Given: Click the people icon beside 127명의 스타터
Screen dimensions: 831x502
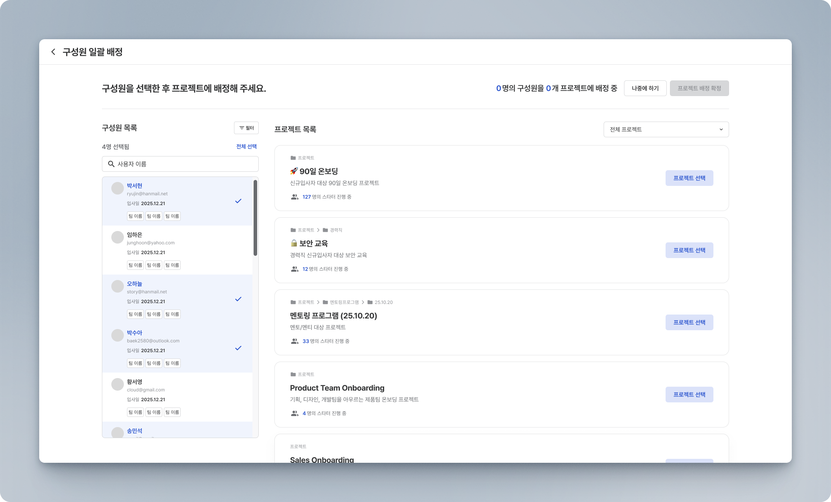Looking at the screenshot, I should 295,197.
